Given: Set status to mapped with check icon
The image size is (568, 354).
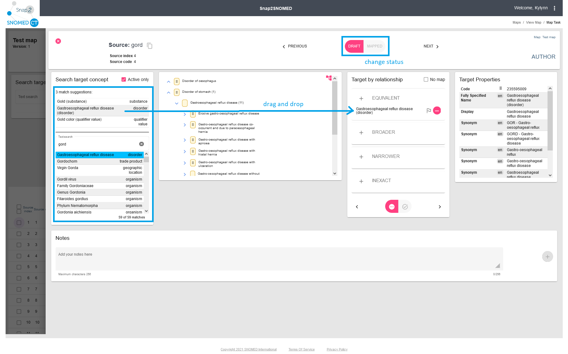Looking at the screenshot, I should (405, 207).
